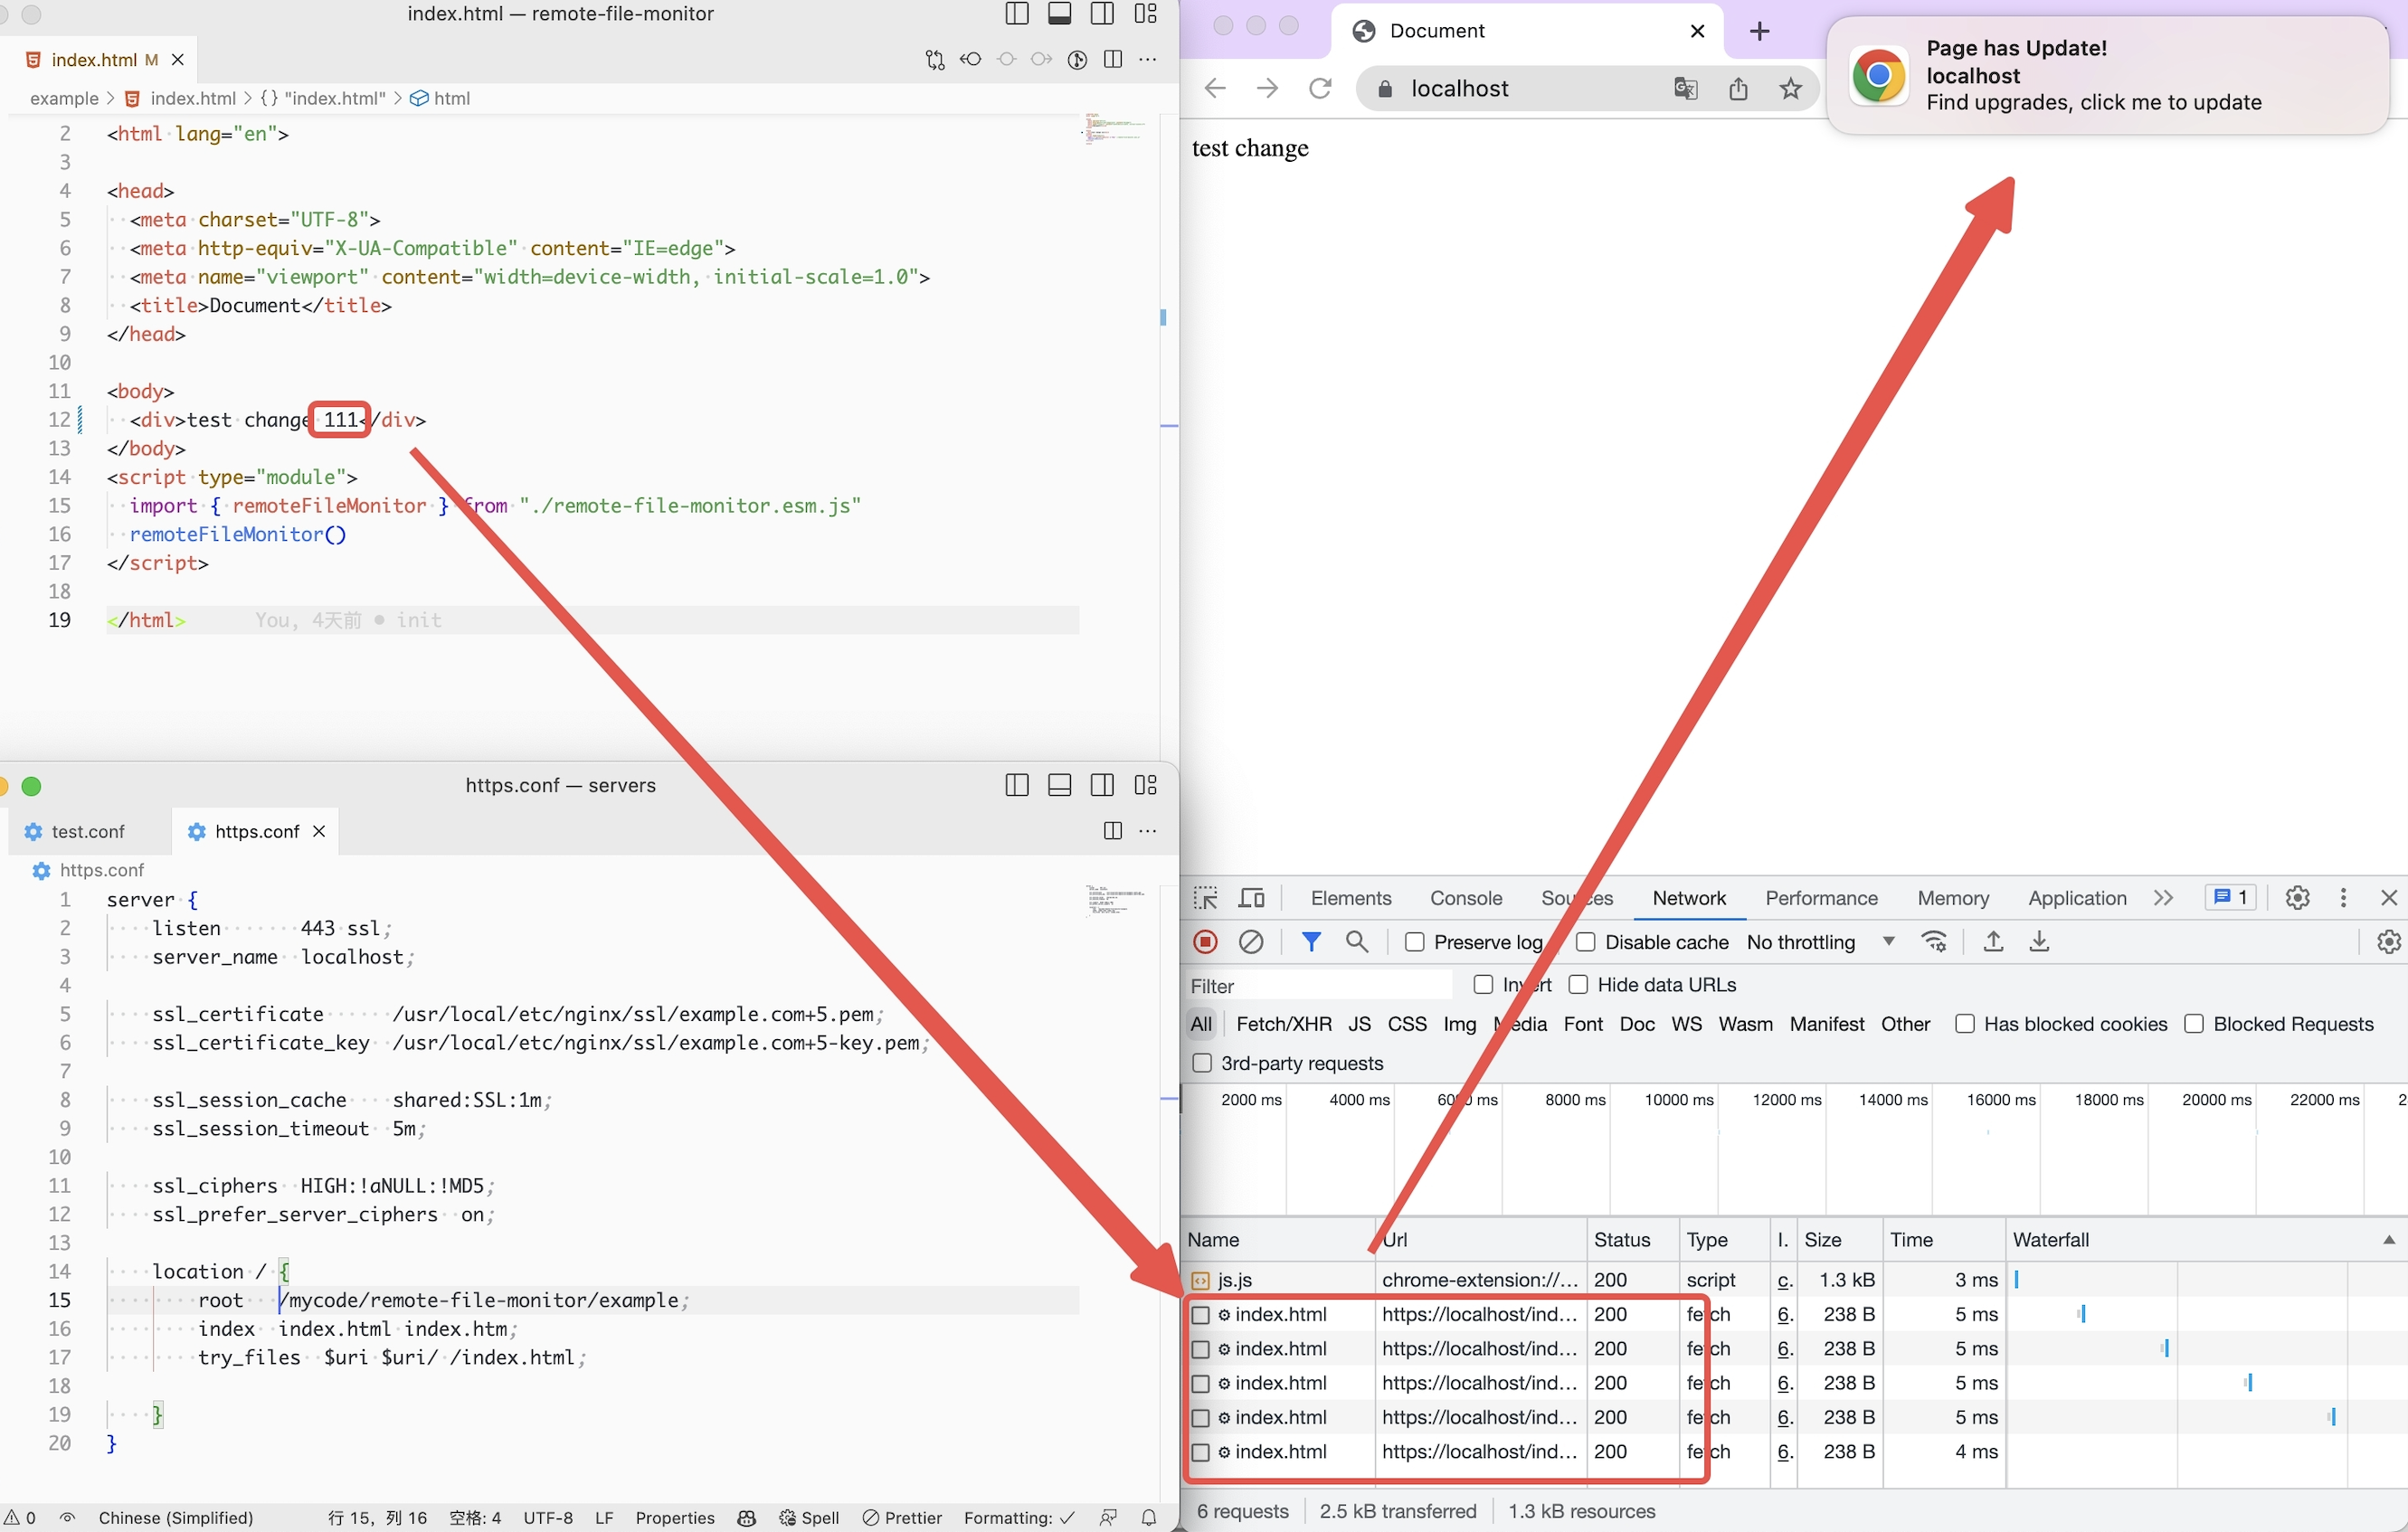The width and height of the screenshot is (2408, 1532).
Task: Click the Export HAR download icon
Action: (2039, 942)
